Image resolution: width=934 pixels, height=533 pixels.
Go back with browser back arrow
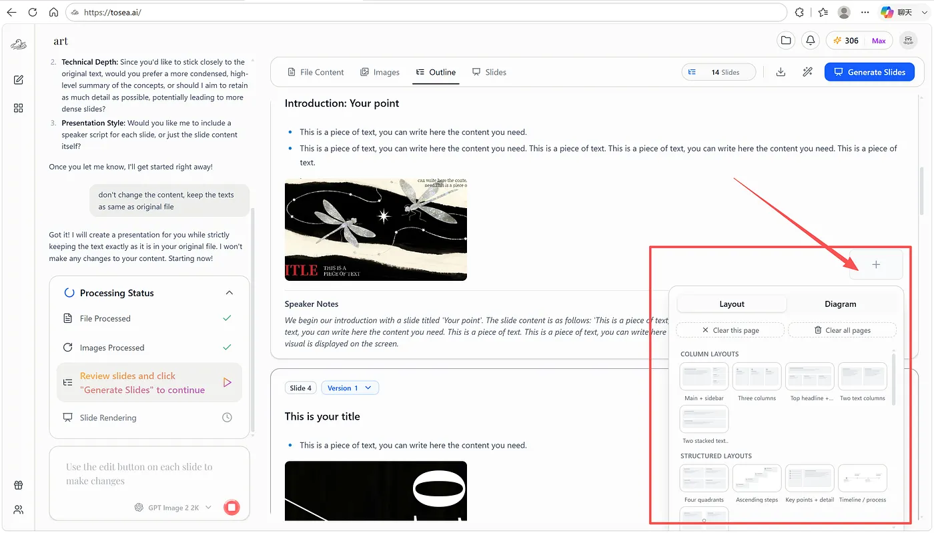pyautogui.click(x=12, y=12)
